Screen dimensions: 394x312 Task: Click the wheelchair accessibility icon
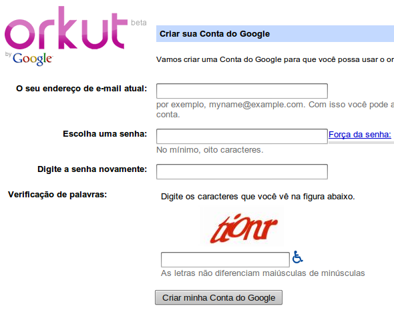pos(298,257)
